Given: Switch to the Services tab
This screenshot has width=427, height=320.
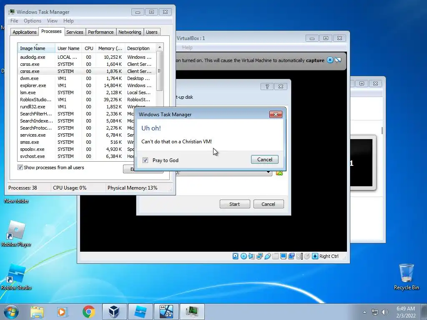Looking at the screenshot, I should [75, 32].
